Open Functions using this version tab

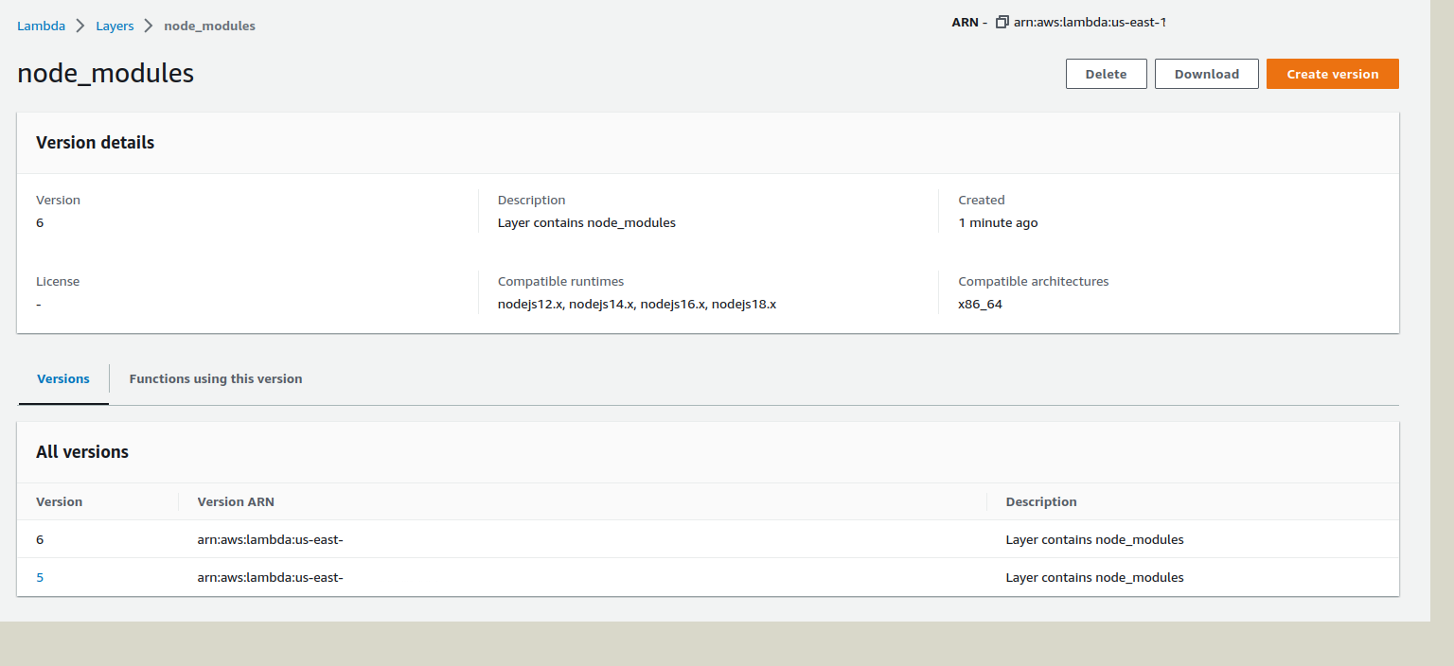[x=216, y=378]
